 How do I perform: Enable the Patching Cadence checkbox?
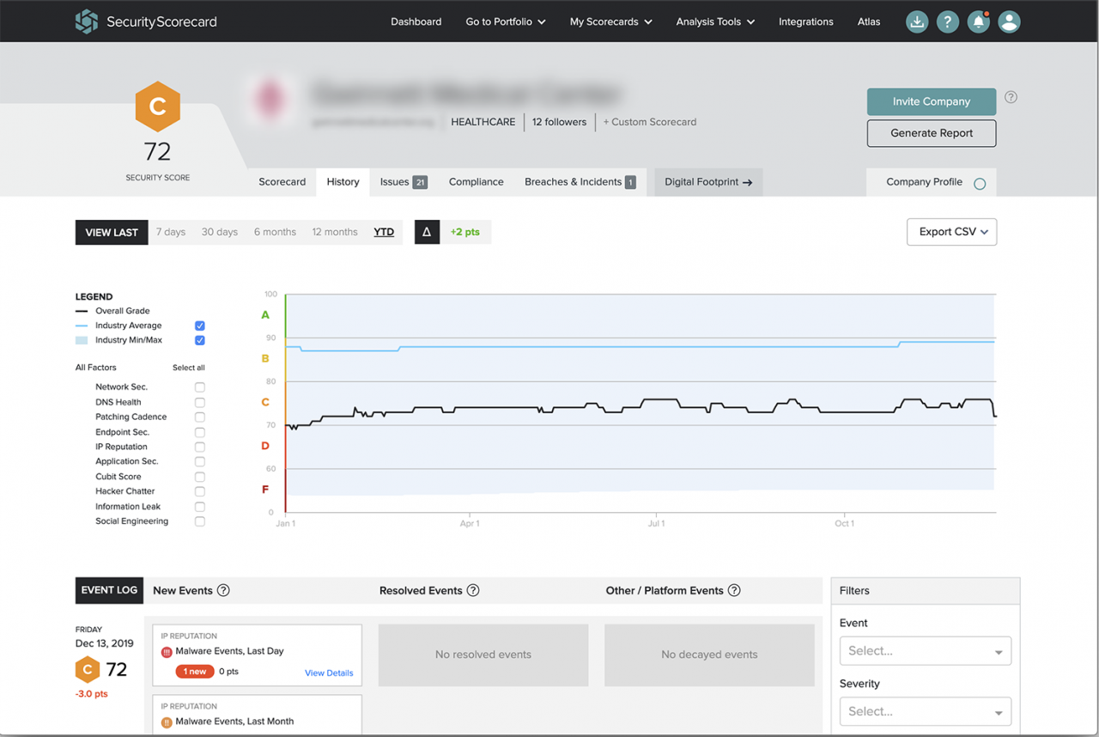[x=199, y=417]
